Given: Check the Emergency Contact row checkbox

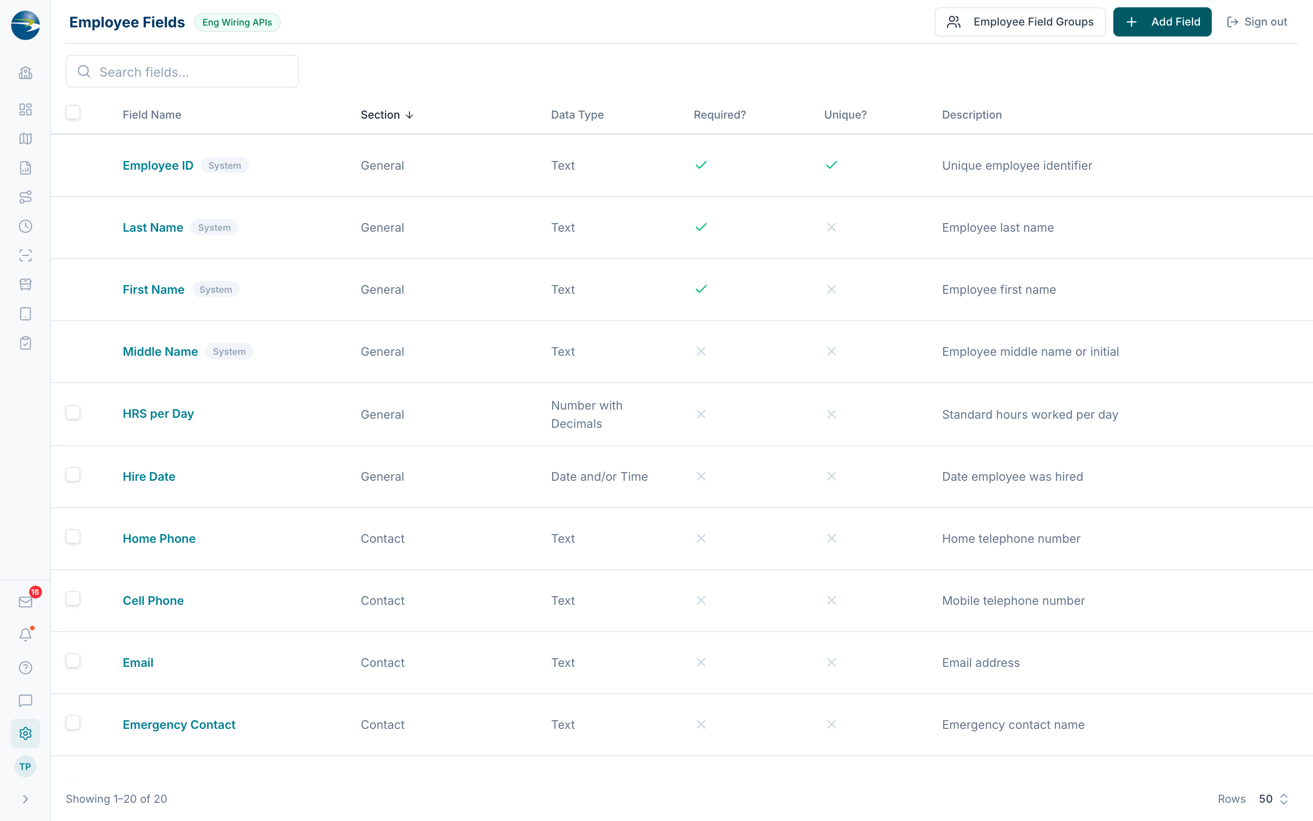Looking at the screenshot, I should 72,723.
